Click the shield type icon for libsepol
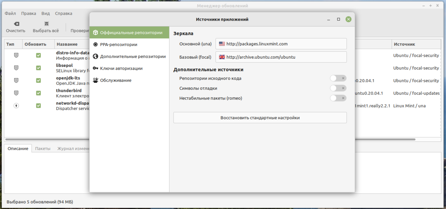 tap(16, 68)
